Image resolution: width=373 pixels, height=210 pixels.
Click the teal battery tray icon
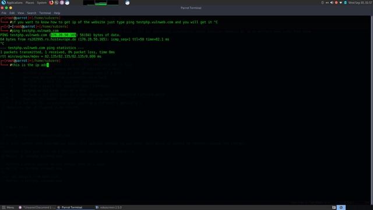(345, 2)
